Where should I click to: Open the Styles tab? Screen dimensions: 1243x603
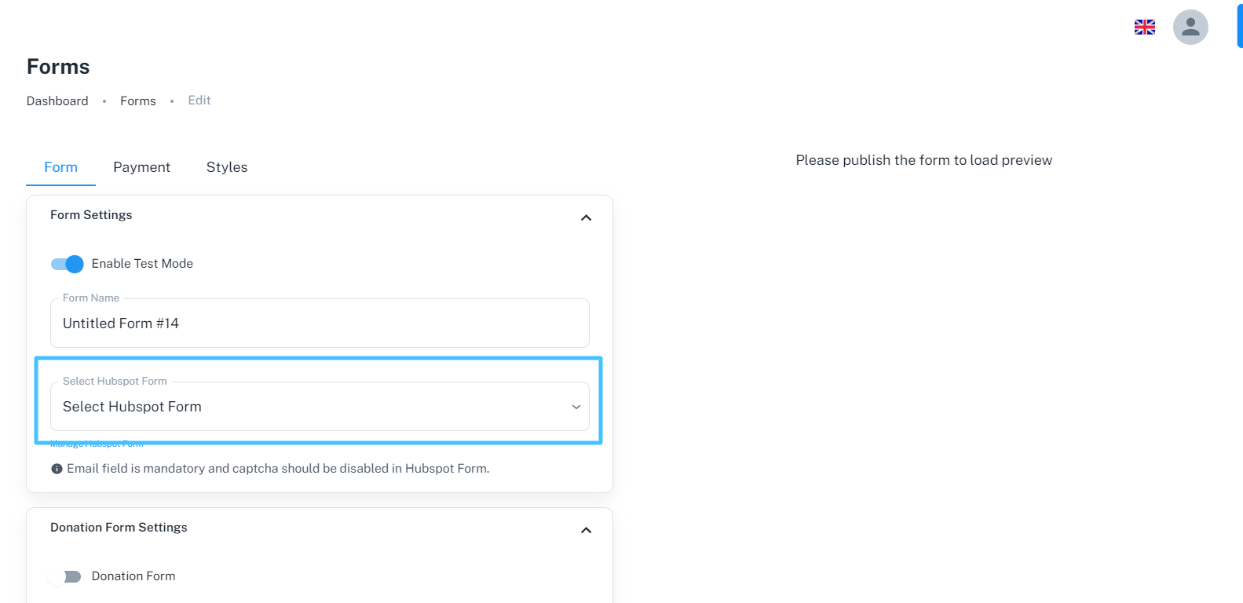[x=226, y=166]
